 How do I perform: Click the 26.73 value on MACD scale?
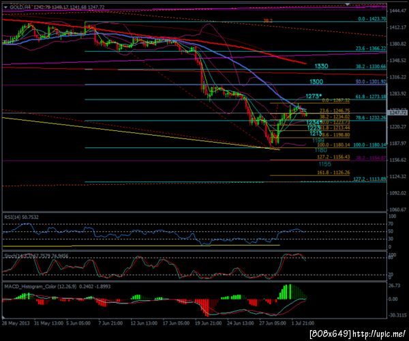click(394, 286)
